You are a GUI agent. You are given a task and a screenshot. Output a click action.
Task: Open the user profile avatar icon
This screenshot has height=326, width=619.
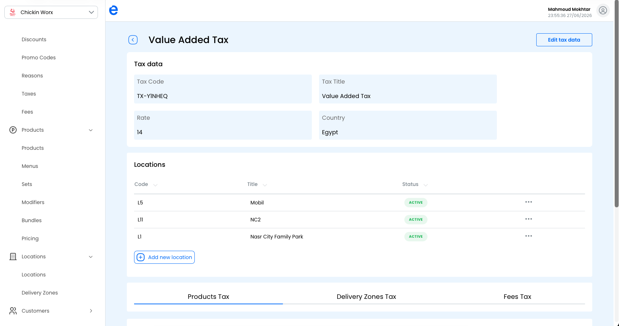pos(603,10)
